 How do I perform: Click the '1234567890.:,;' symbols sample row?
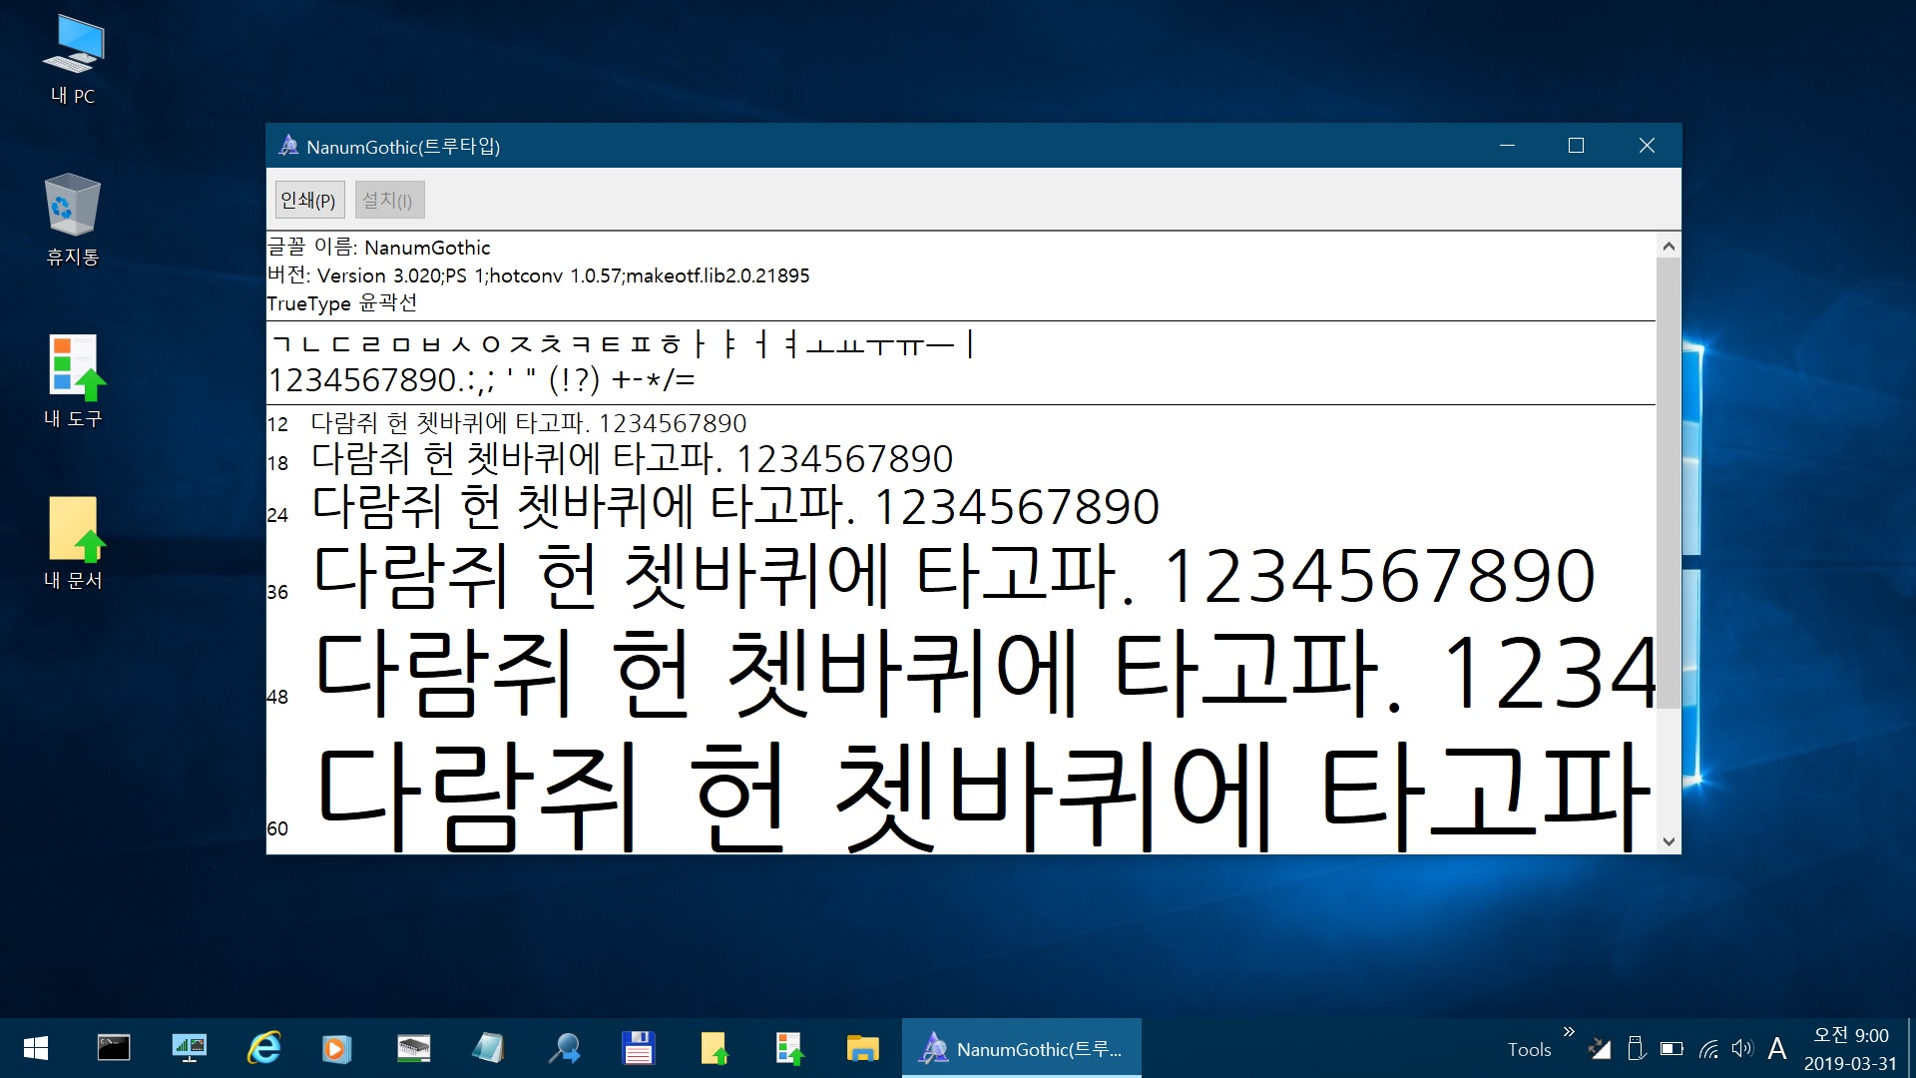[481, 380]
